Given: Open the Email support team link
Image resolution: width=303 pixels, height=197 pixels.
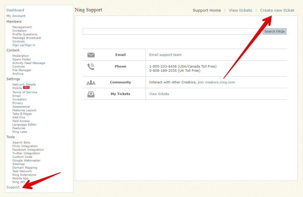Looking at the screenshot, I should pos(165,55).
